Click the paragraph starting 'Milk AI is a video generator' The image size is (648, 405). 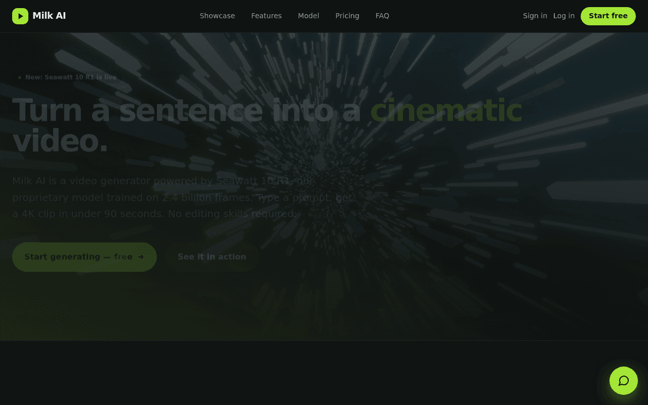coord(182,197)
